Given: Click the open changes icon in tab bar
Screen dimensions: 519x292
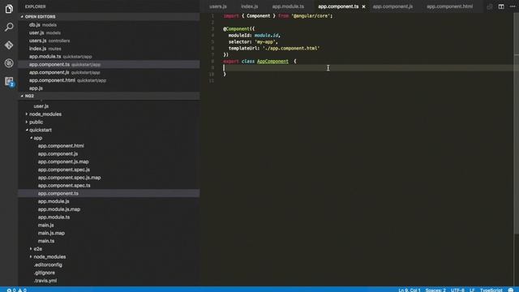Looking at the screenshot, I should pos(490,6).
